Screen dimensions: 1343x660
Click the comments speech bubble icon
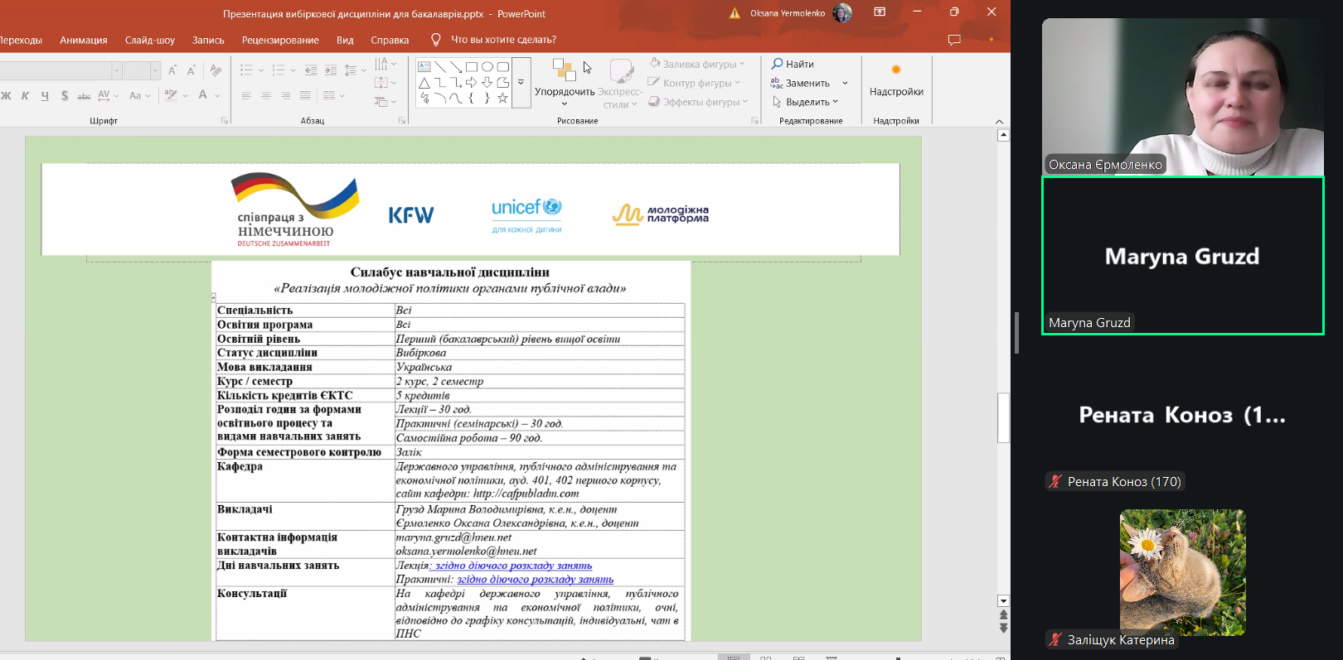point(954,40)
